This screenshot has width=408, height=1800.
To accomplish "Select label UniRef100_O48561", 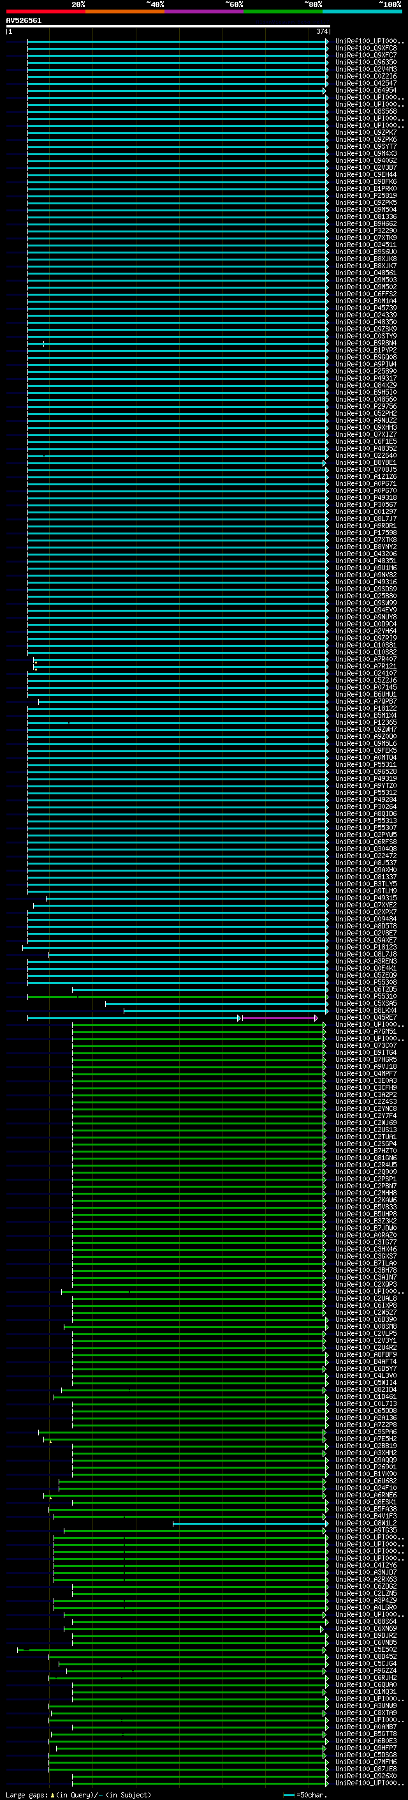I will [x=365, y=273].
